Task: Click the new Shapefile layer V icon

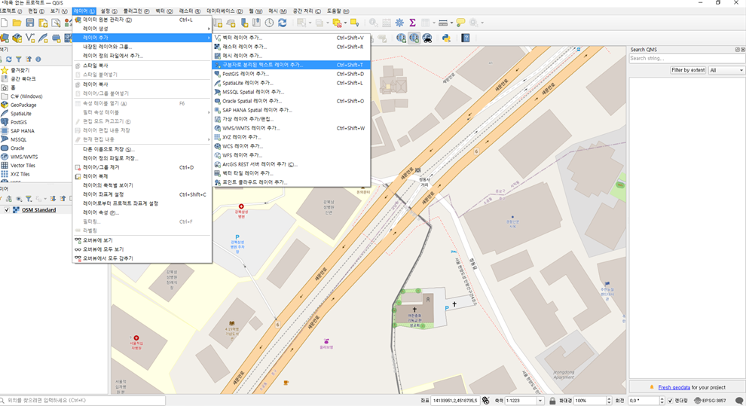Action: [x=30, y=38]
